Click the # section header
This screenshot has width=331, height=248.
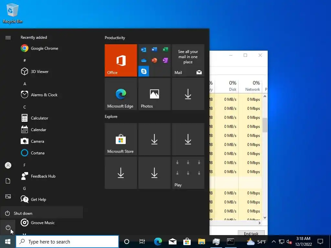(25, 60)
